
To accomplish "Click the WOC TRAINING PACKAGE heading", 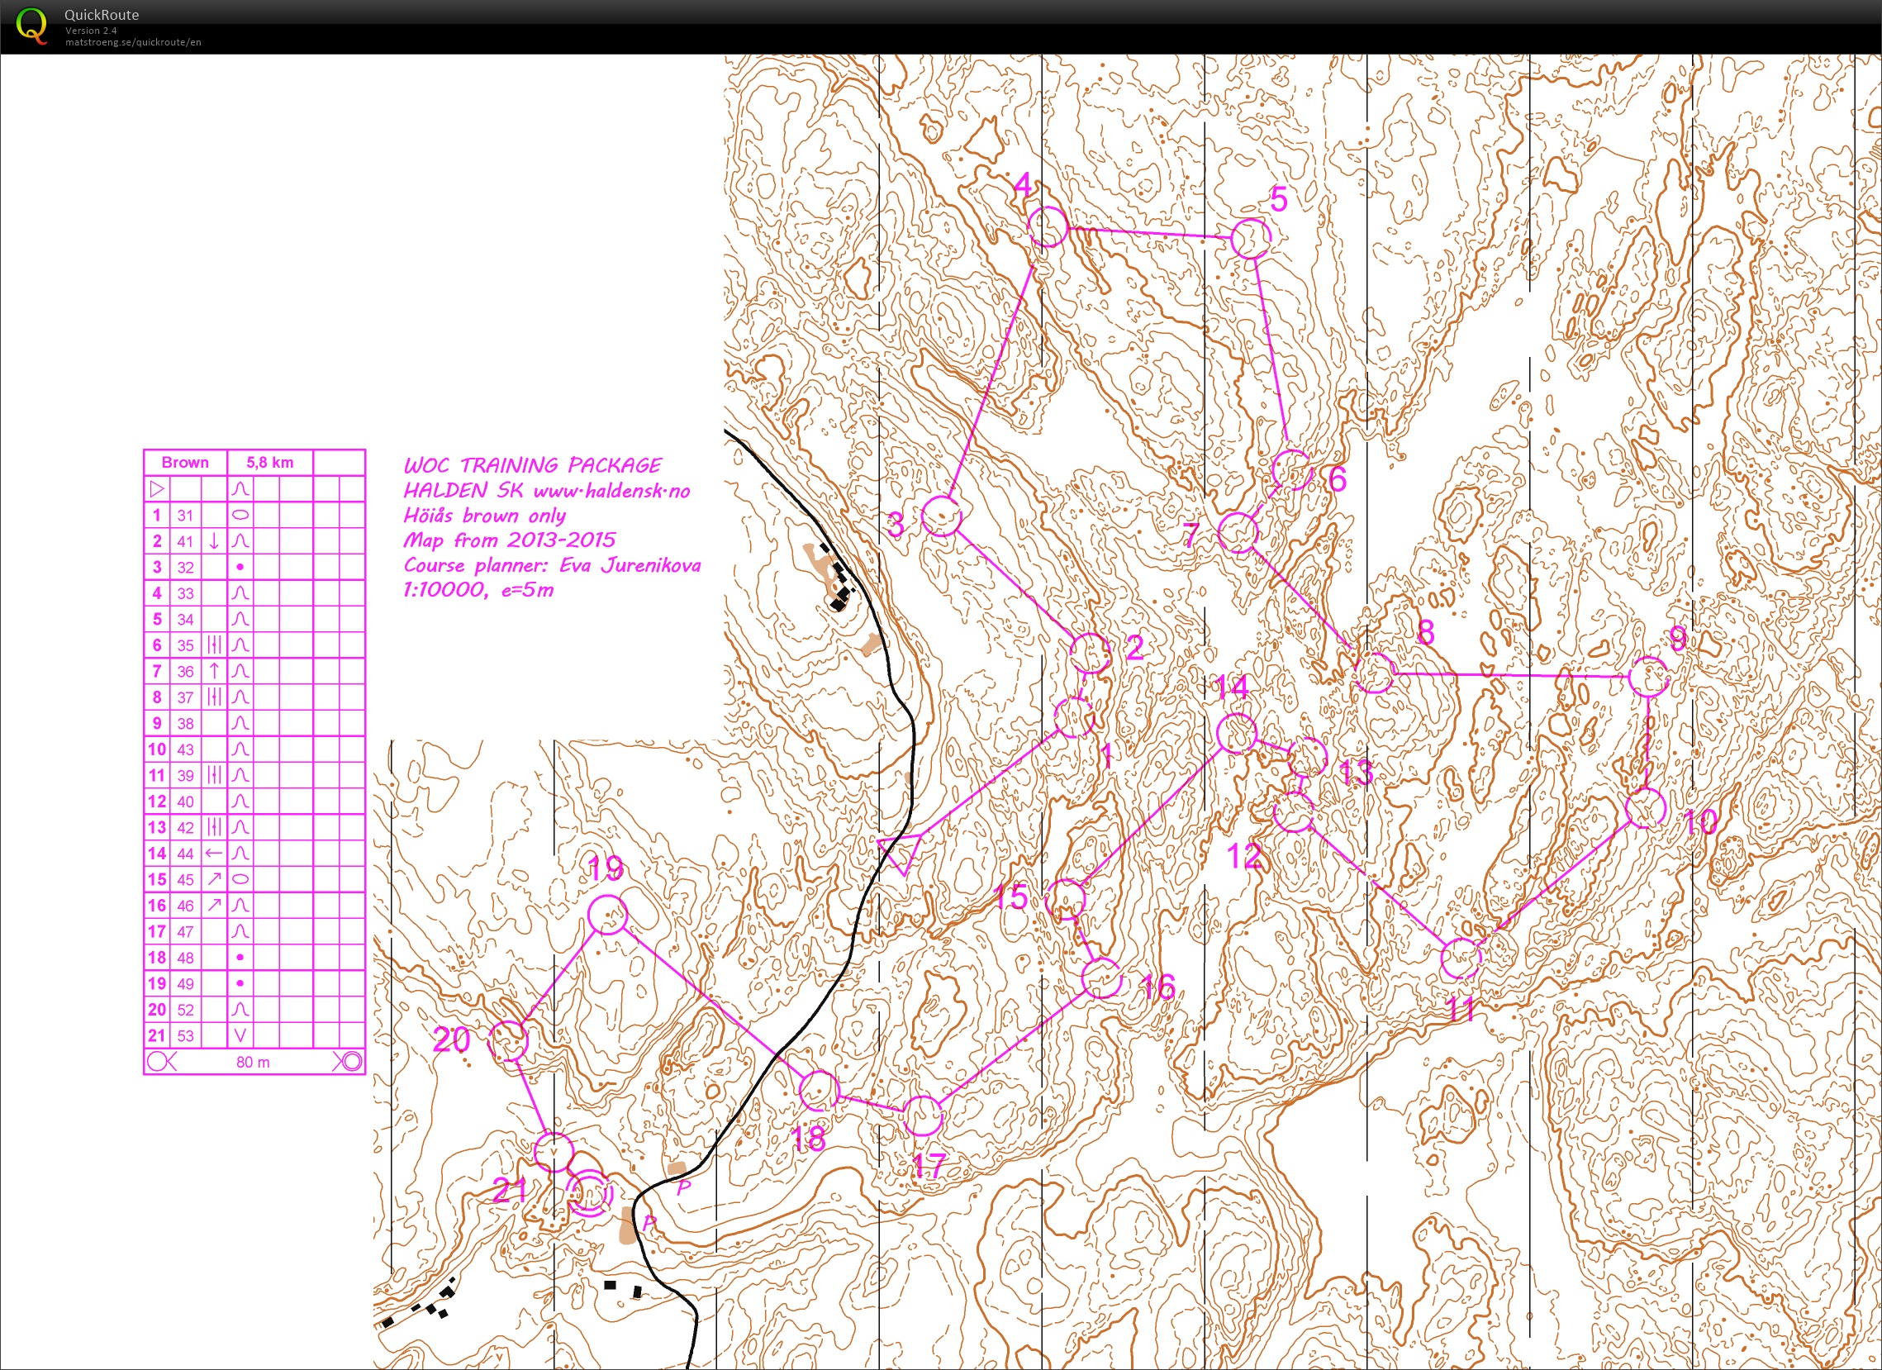I will coord(533,465).
